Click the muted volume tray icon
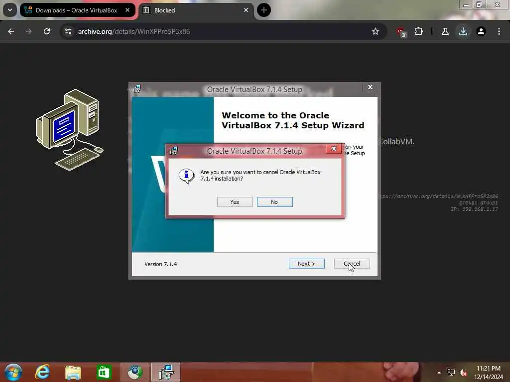 [463, 373]
